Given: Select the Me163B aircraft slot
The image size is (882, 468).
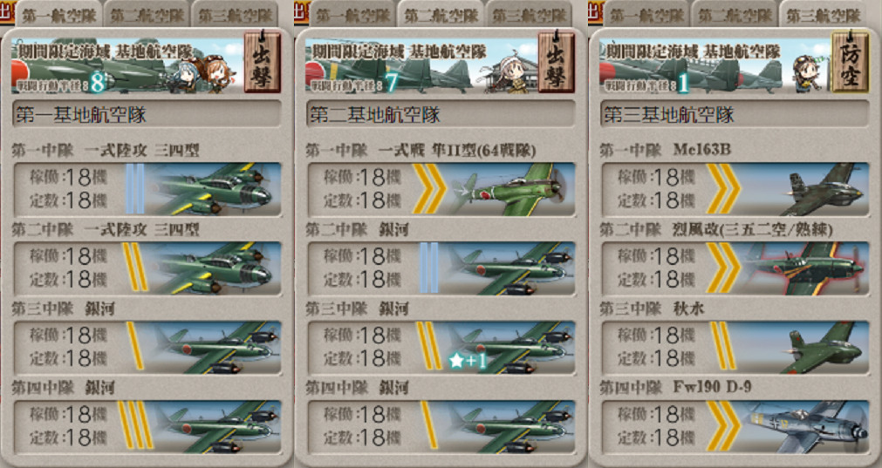Looking at the screenshot, I should [x=735, y=189].
